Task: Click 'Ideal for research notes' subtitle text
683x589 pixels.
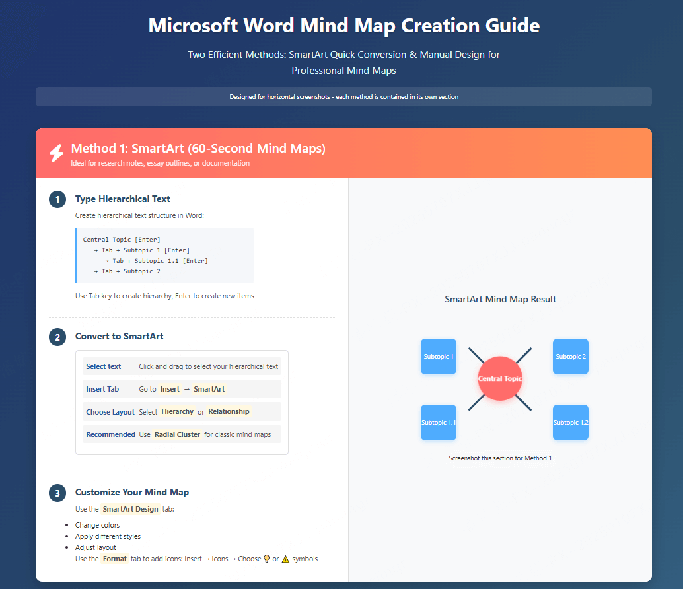Action: [x=161, y=163]
